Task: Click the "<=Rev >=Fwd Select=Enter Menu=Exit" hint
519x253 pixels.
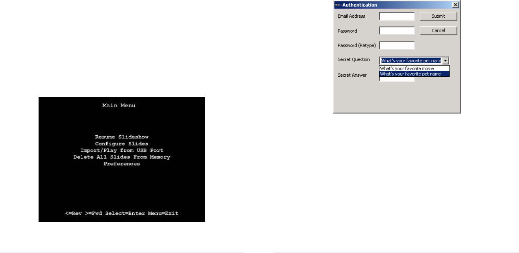Action: [x=122, y=213]
